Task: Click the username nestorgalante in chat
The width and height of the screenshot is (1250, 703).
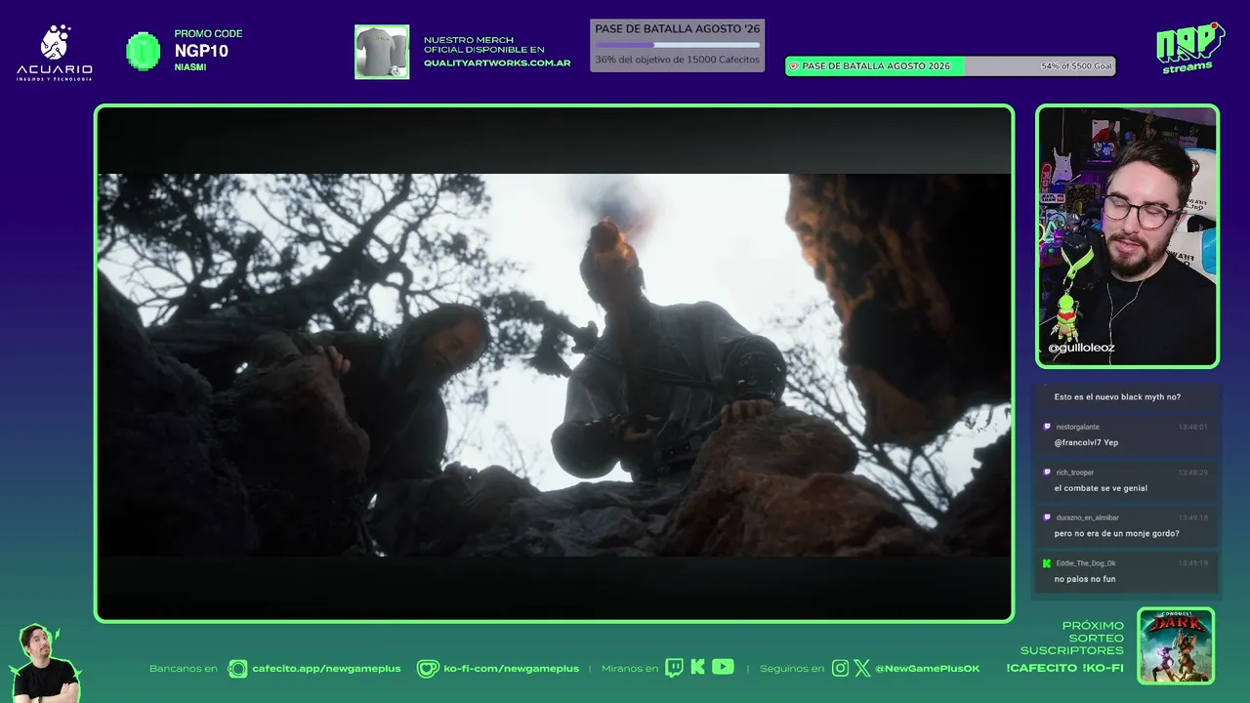Action: click(1077, 427)
